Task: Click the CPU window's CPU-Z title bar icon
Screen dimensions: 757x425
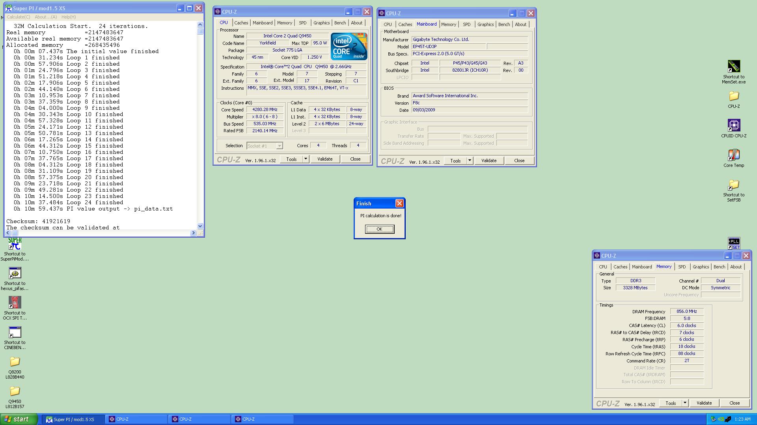Action: click(218, 11)
